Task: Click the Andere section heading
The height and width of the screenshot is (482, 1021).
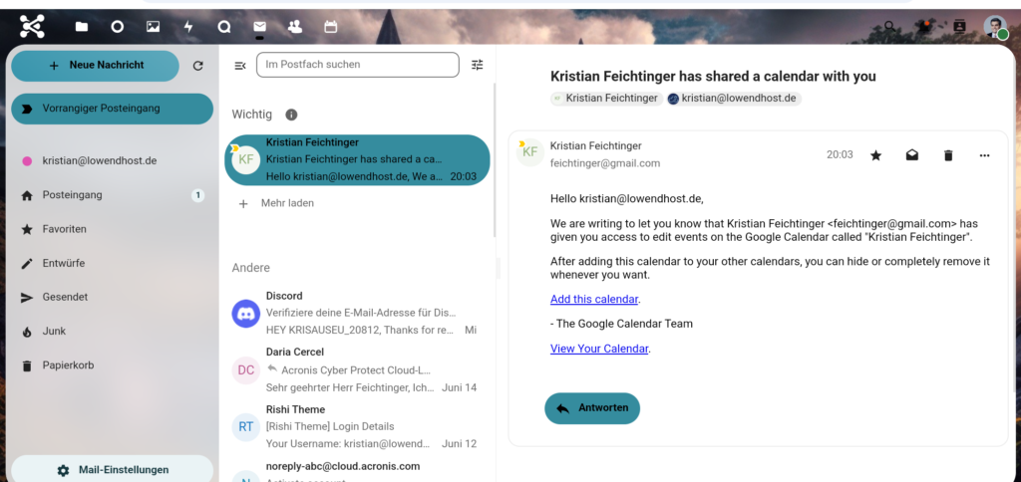Action: [x=250, y=268]
